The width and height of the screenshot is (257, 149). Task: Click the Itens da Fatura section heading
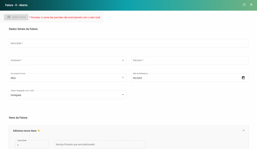[x=18, y=118]
